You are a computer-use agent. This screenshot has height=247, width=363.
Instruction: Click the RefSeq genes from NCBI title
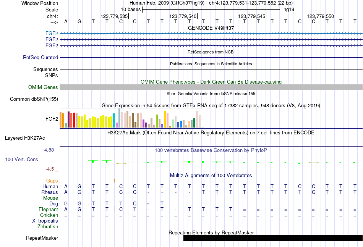click(x=211, y=52)
